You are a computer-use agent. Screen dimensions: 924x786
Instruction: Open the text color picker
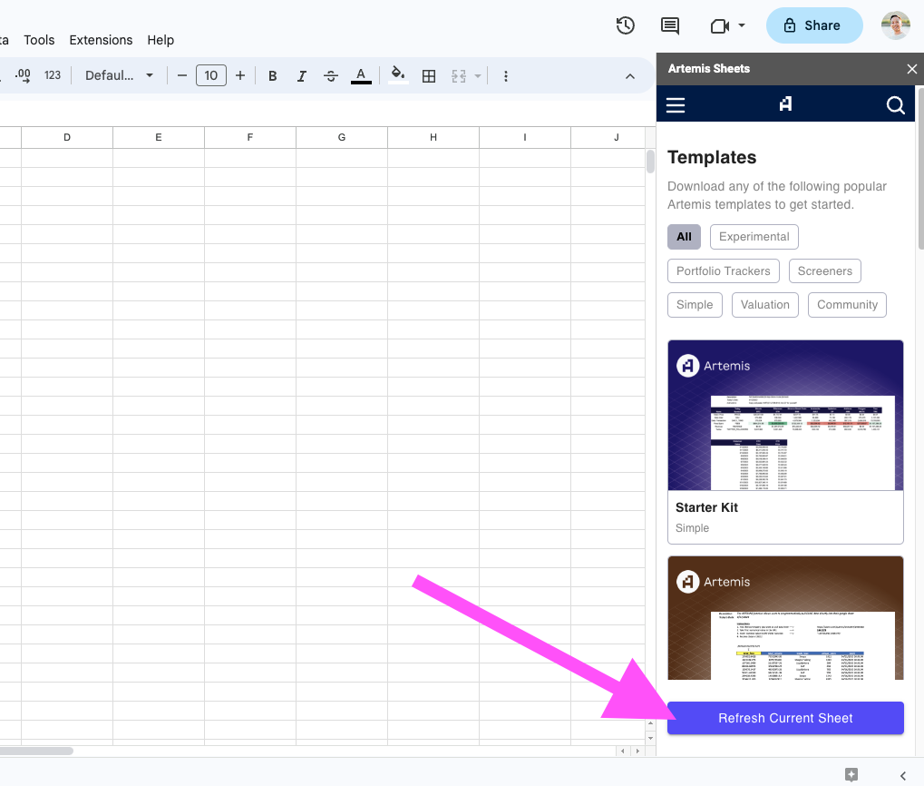click(361, 76)
